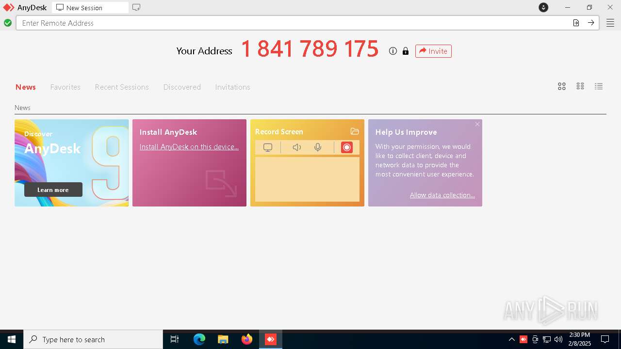Click the Install AnyDesk card title
The width and height of the screenshot is (621, 349).
pos(168,132)
